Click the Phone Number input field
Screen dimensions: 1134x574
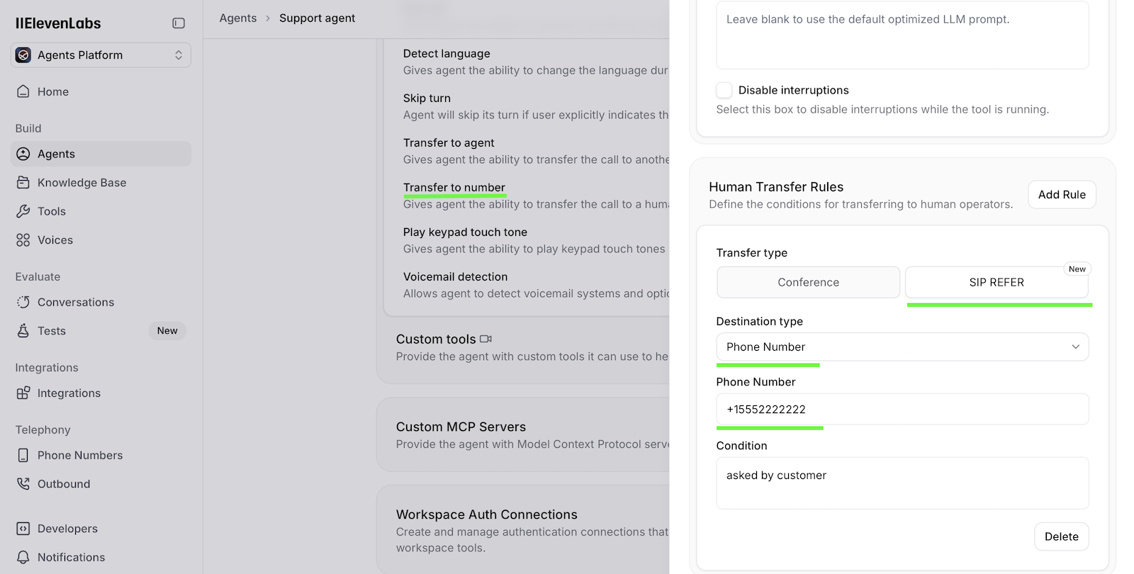coord(902,410)
